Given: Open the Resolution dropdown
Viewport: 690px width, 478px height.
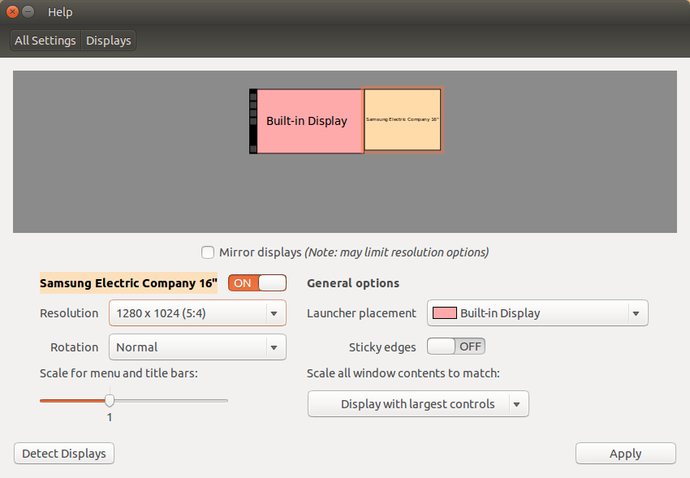Looking at the screenshot, I should 197,312.
